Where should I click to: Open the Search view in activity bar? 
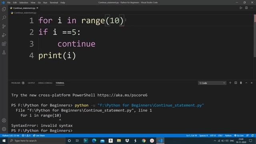(4, 18)
